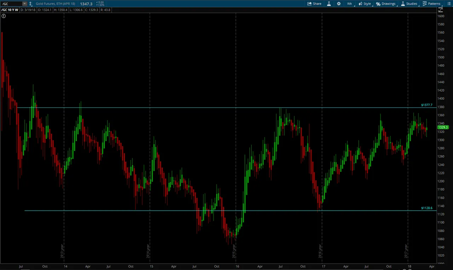Open chart settings gear icon
The image size is (453, 270).
pyautogui.click(x=339, y=4)
